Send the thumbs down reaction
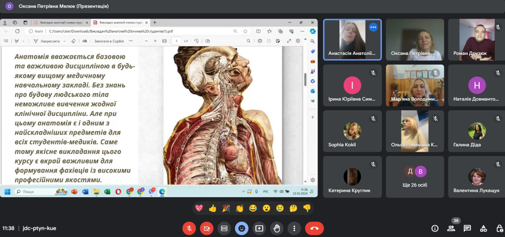505x237 pixels. point(307,208)
